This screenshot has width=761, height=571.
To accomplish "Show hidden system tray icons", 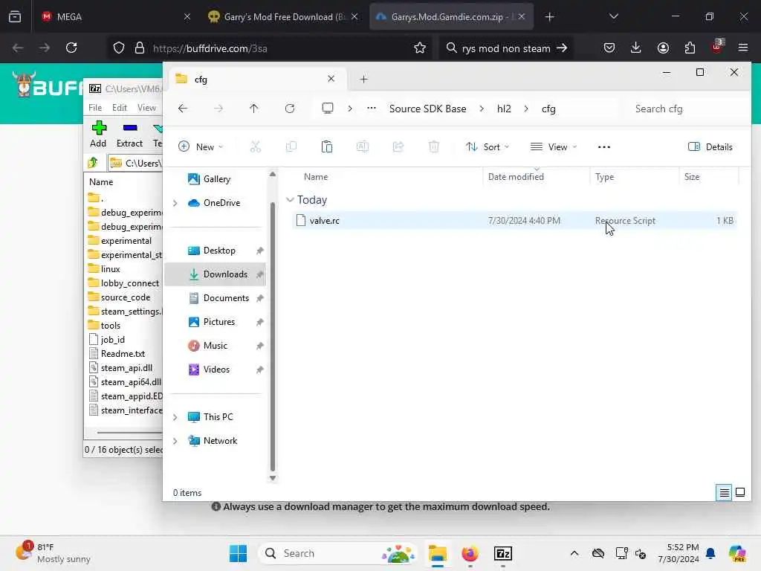I will click(x=574, y=553).
